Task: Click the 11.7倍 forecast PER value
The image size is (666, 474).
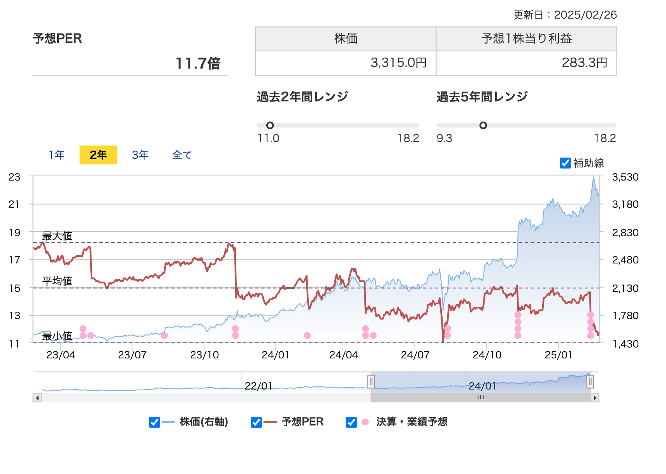Action: 198,63
